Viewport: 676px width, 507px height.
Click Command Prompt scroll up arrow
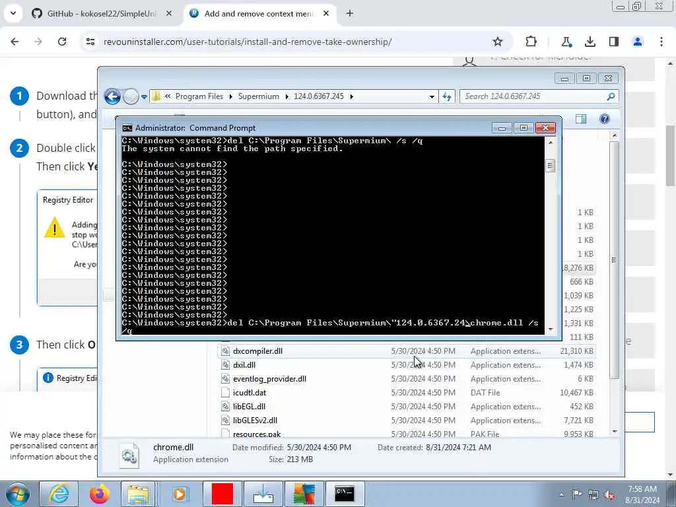550,143
